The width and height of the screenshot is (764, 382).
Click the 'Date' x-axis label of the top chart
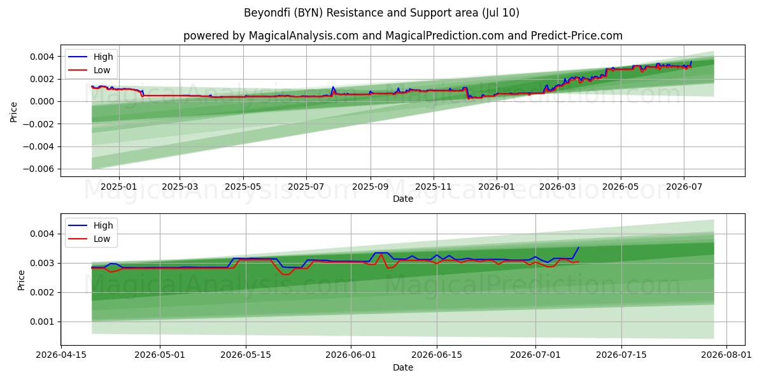403,199
